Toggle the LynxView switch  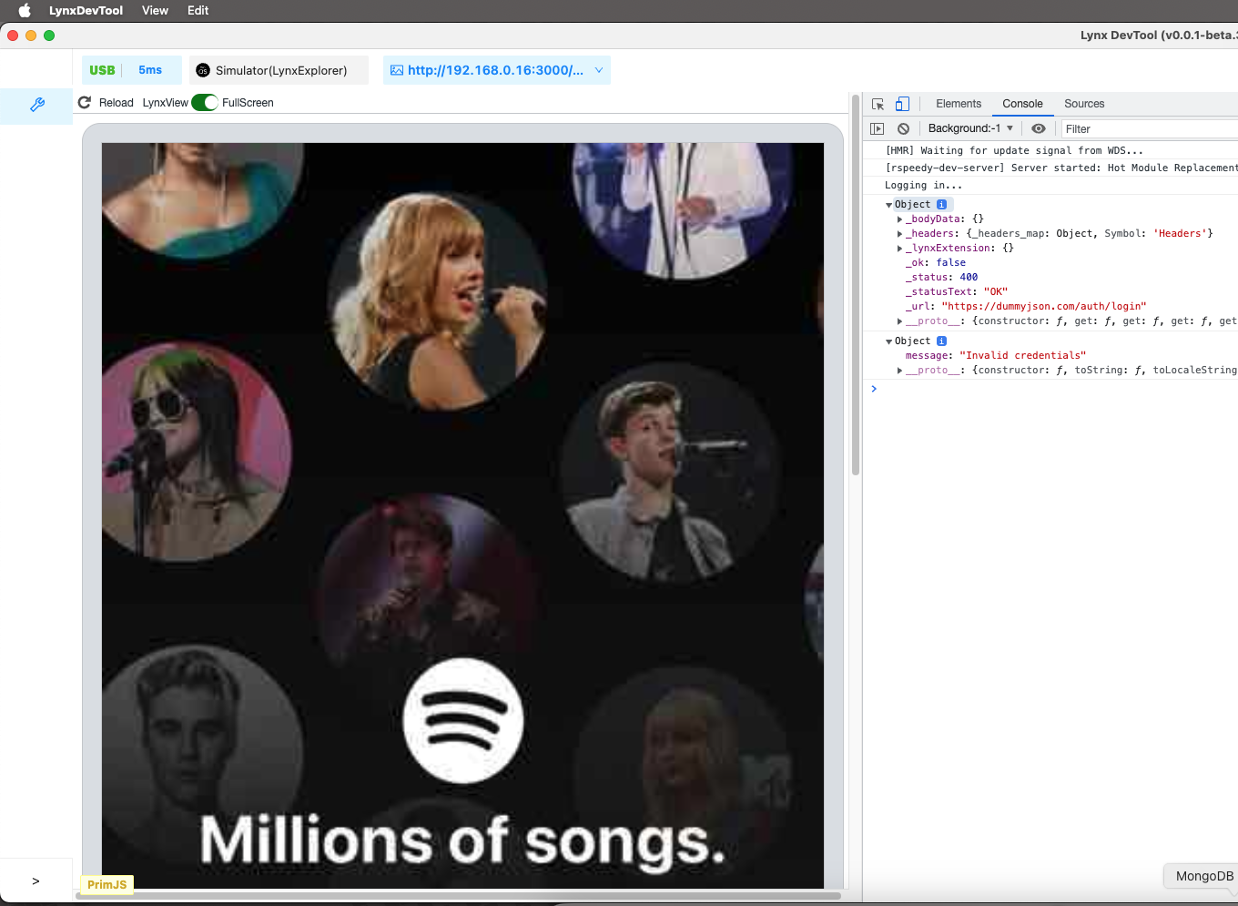pyautogui.click(x=205, y=103)
